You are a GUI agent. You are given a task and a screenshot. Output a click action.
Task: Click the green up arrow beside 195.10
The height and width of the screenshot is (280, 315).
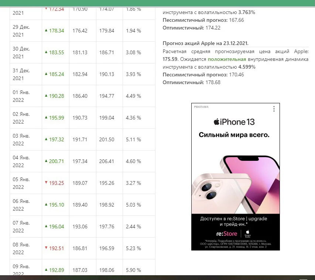tap(46, 204)
